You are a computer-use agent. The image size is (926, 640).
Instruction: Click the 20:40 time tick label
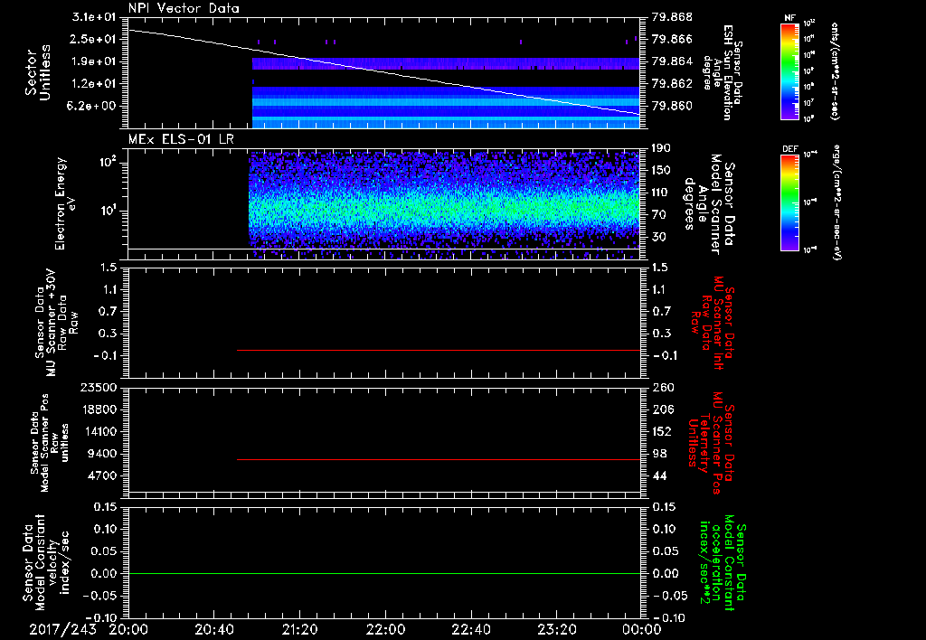(x=213, y=629)
